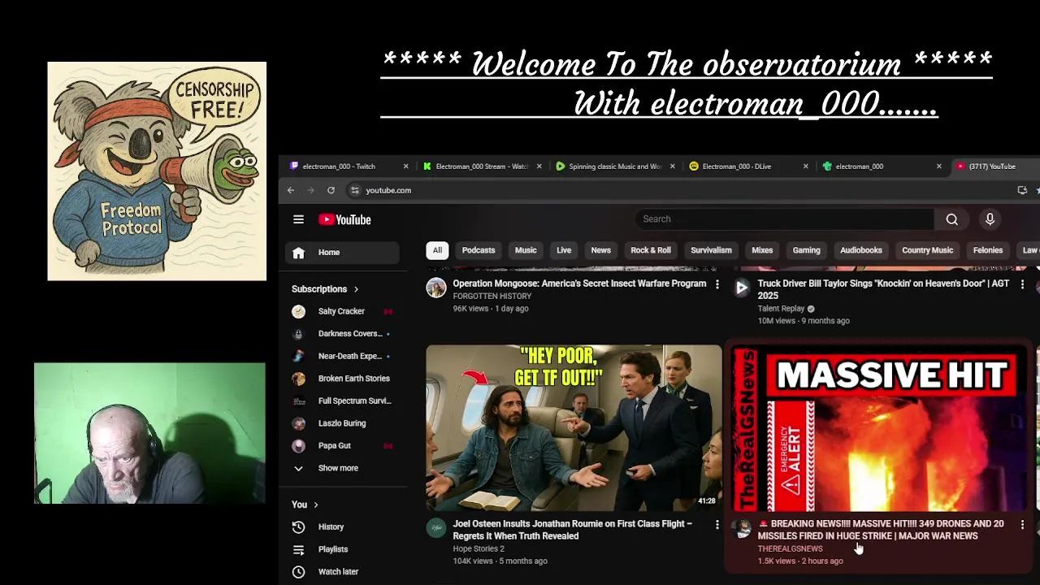Select the Survivalism filter chip
Viewport: 1040px width, 585px height.
click(x=711, y=250)
